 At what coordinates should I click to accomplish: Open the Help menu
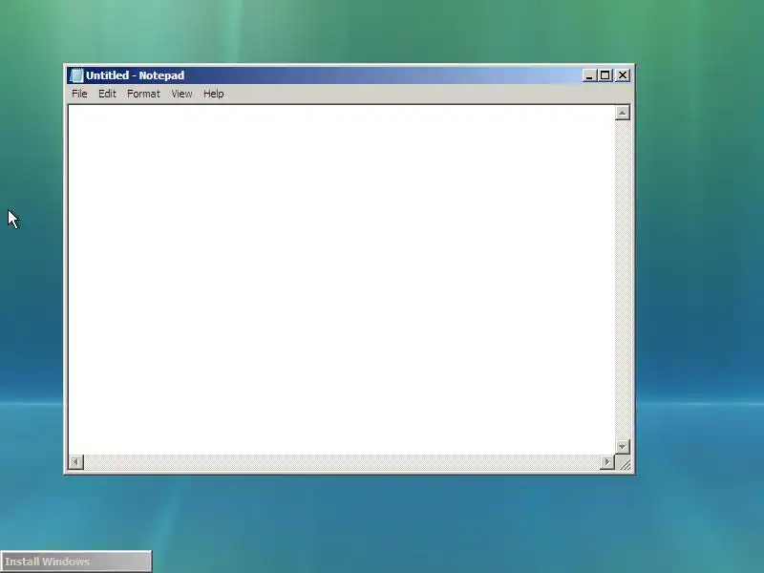213,94
